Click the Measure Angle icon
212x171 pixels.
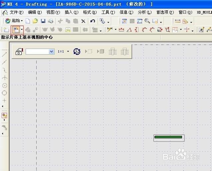(x=185, y=21)
